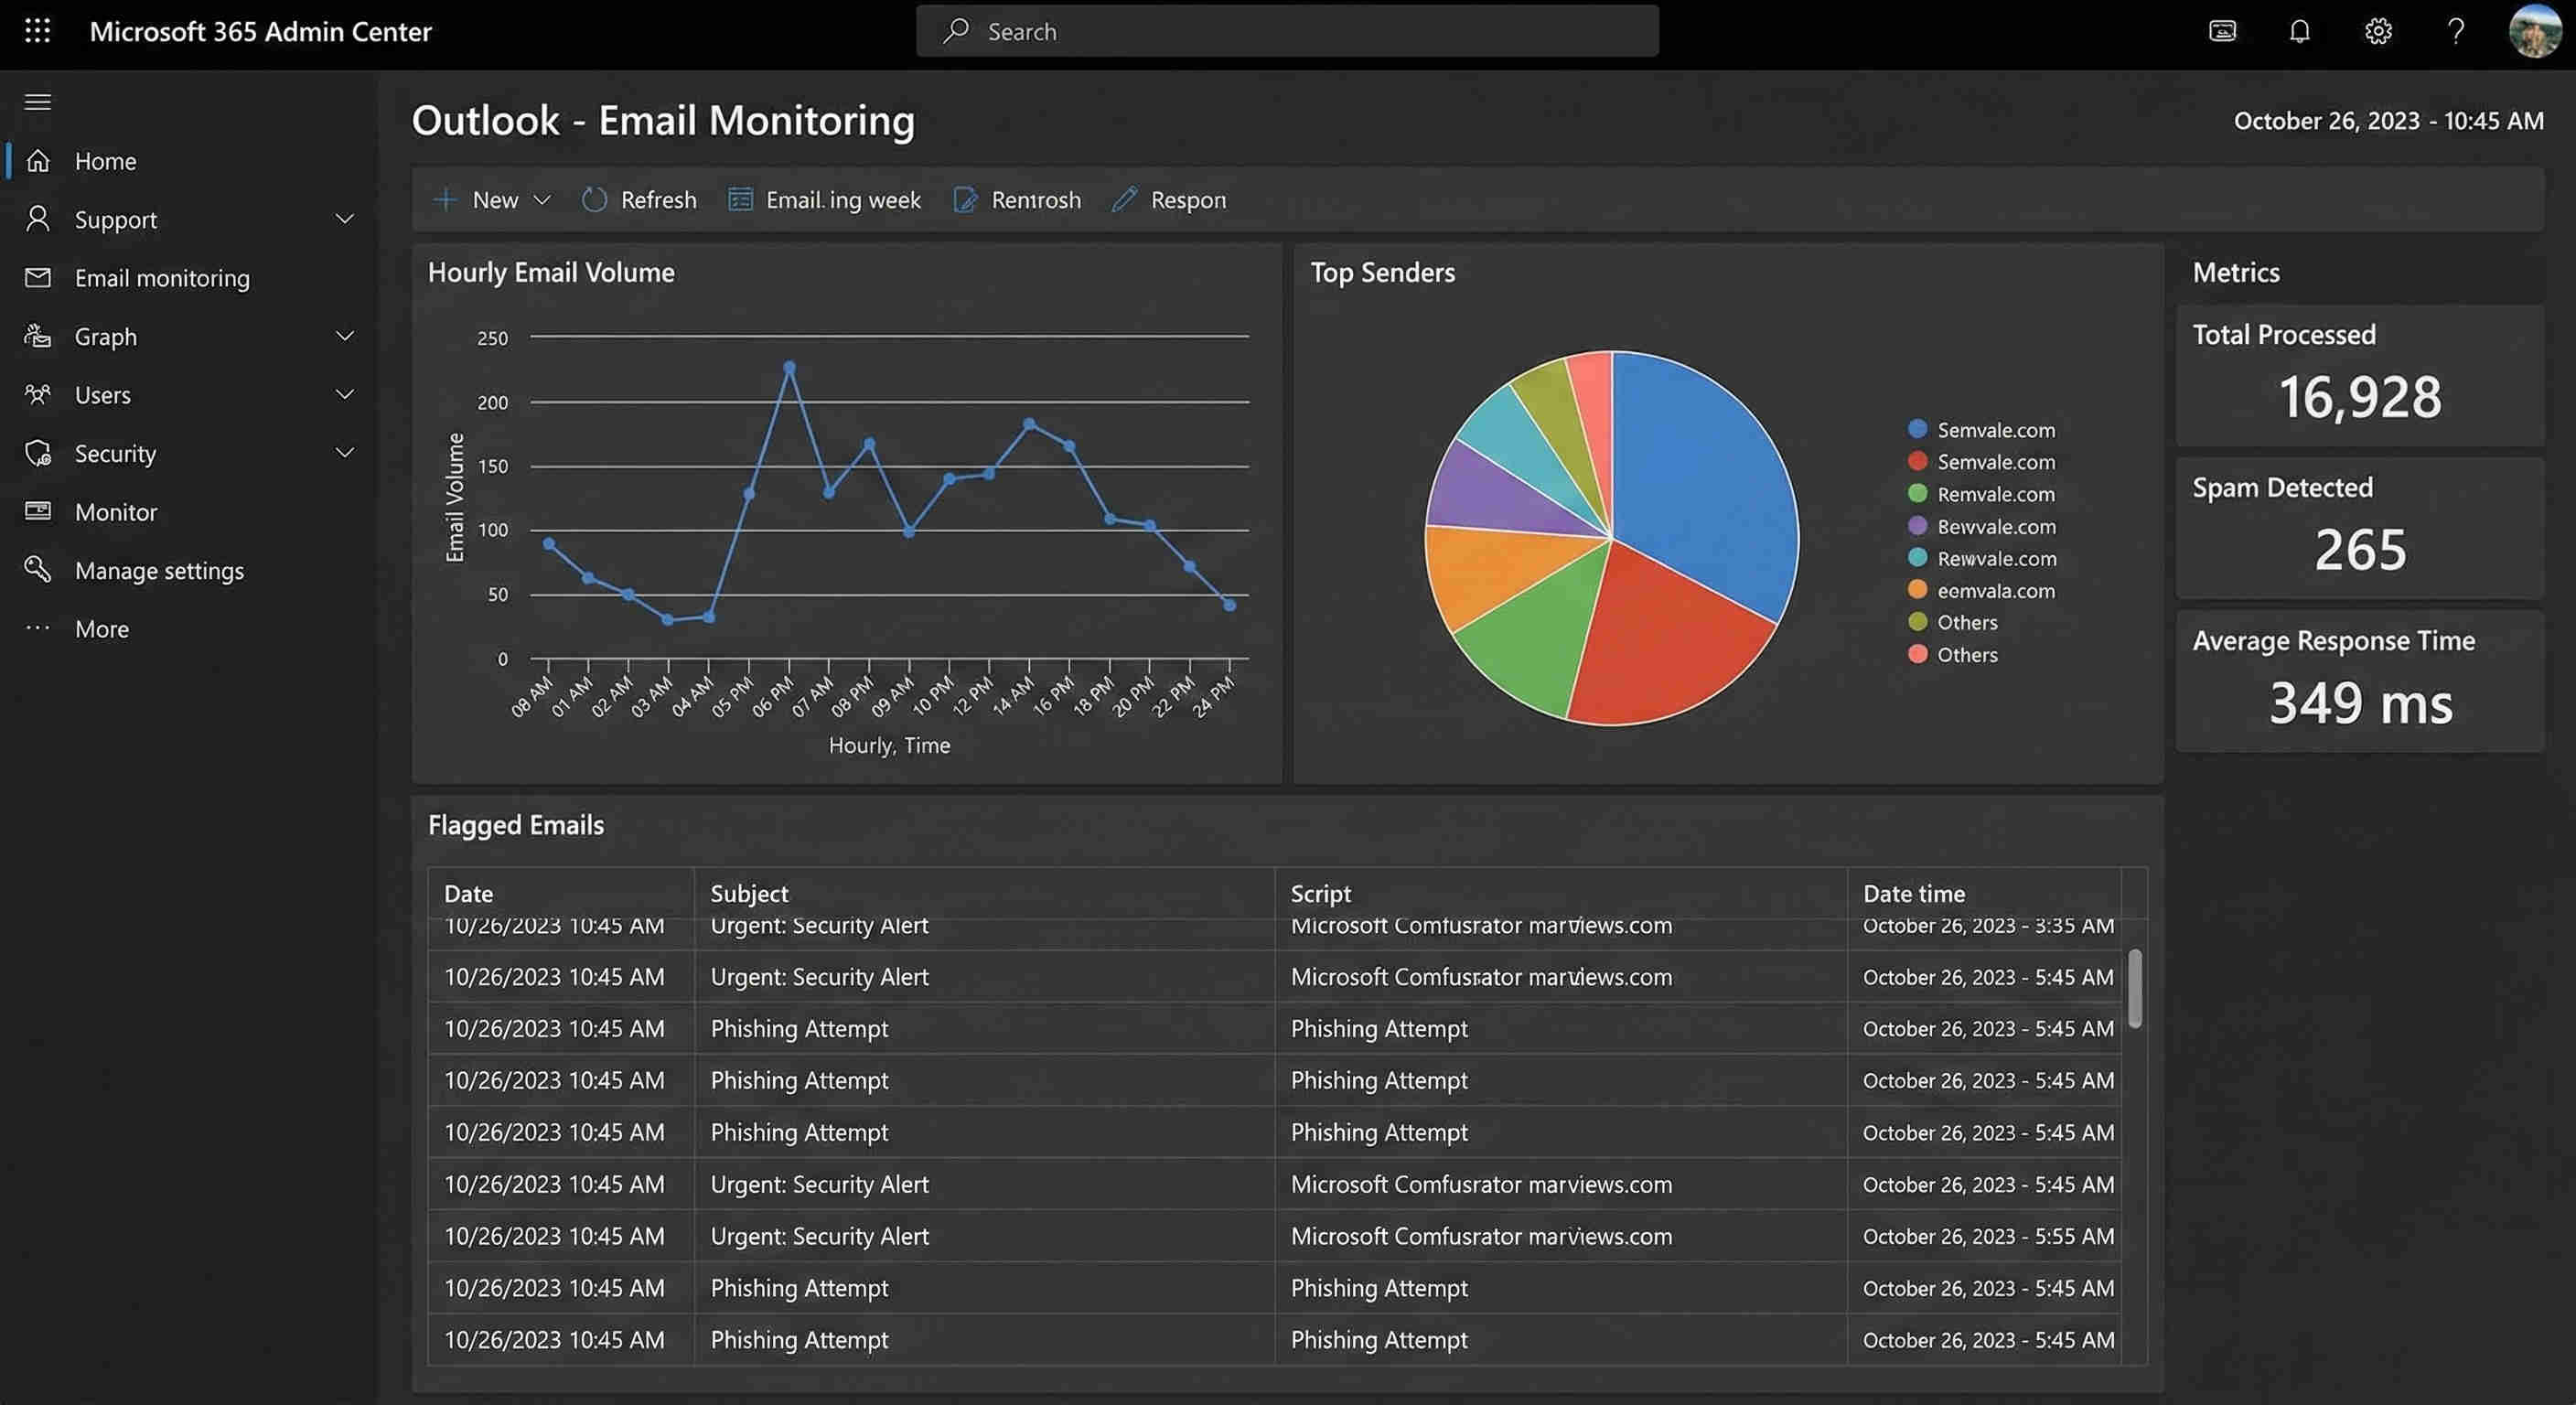2576x1405 pixels.
Task: Click the Refresh button label
Action: [x=658, y=199]
